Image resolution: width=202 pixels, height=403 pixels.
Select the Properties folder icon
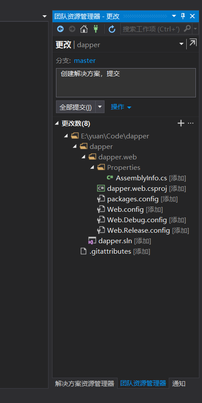click(101, 168)
